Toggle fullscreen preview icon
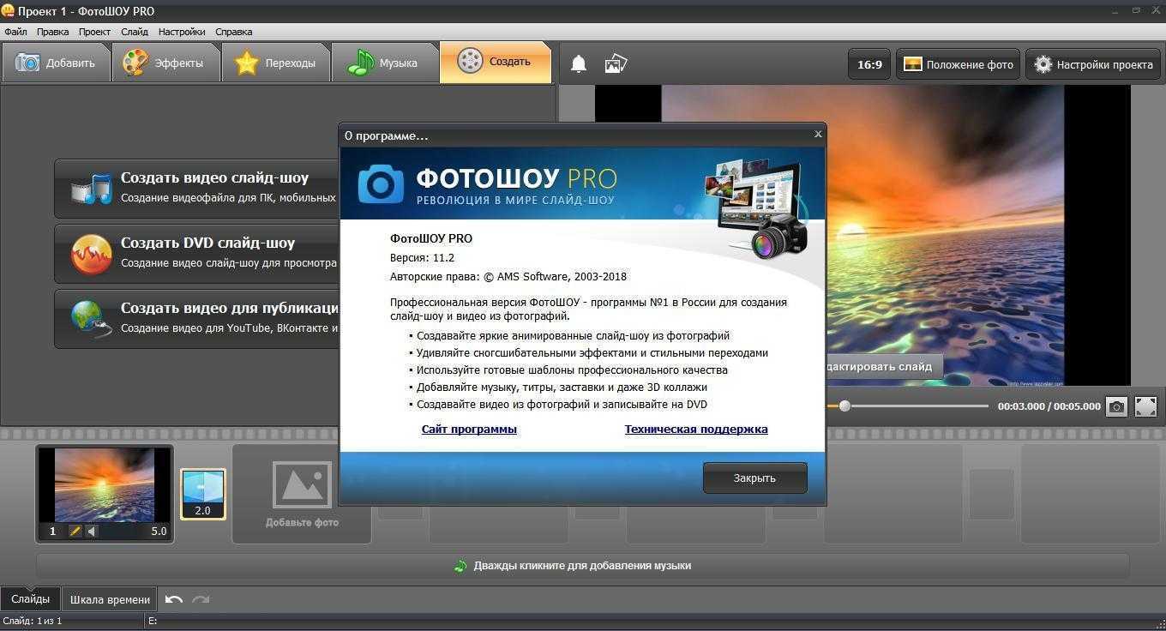This screenshot has width=1166, height=631. tap(1146, 406)
